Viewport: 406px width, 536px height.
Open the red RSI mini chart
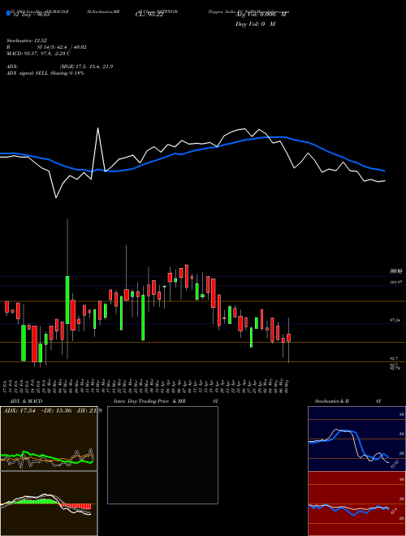[x=356, y=504]
